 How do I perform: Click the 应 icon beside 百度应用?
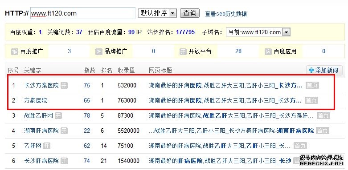(x=268, y=51)
